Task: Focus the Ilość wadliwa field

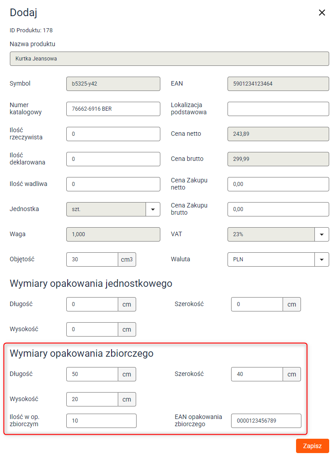Action: [113, 184]
